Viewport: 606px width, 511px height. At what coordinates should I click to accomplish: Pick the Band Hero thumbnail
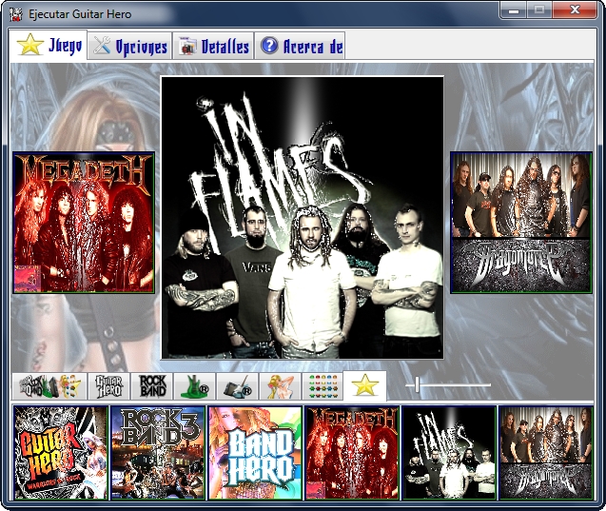[x=255, y=453]
